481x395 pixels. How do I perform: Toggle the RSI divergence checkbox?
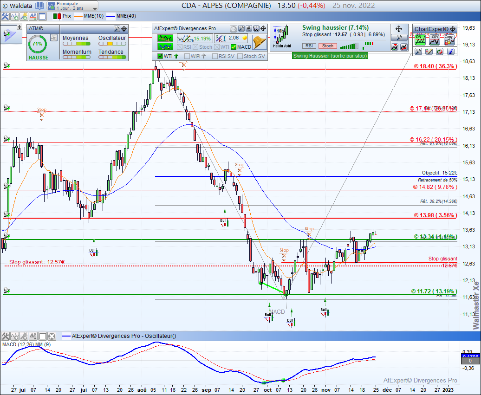click(180, 47)
